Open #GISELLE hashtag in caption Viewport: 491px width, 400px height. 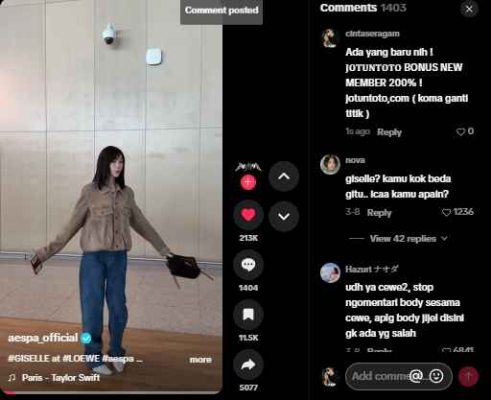coord(29,359)
